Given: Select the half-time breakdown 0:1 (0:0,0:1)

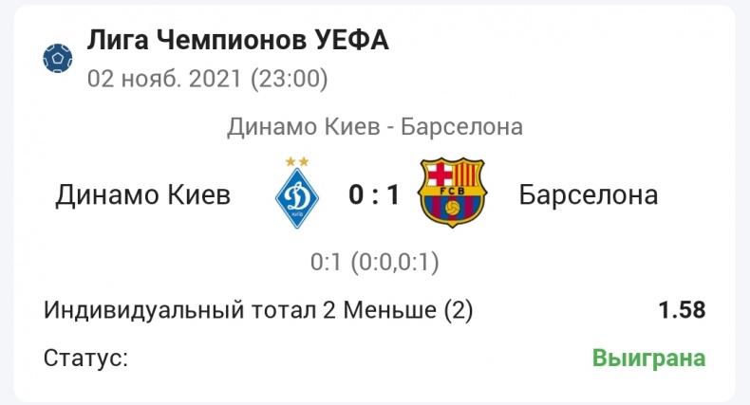Looking at the screenshot, I should tap(374, 262).
